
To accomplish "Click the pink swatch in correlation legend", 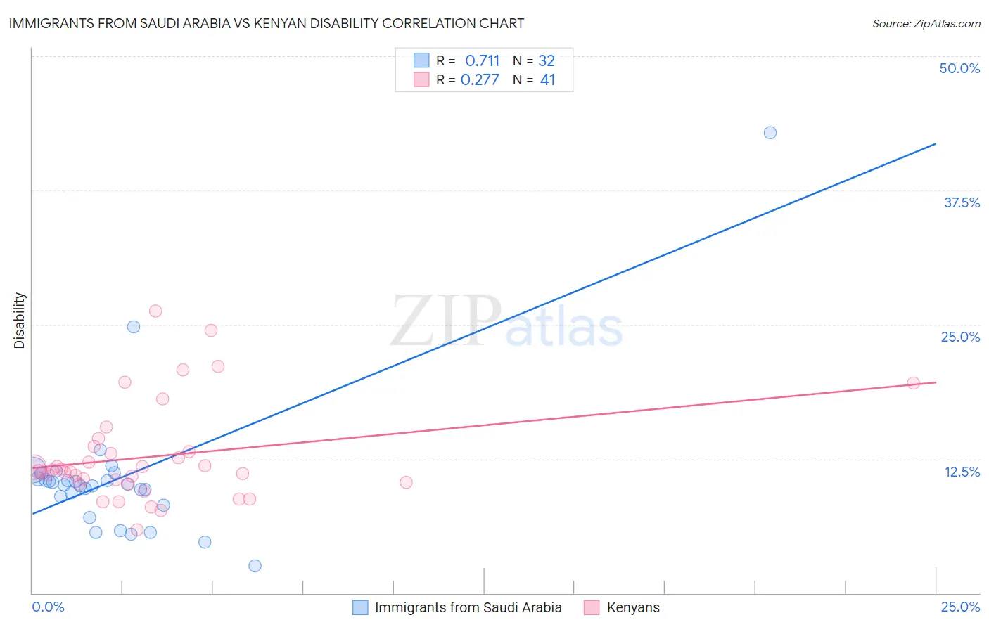I will pyautogui.click(x=421, y=79).
